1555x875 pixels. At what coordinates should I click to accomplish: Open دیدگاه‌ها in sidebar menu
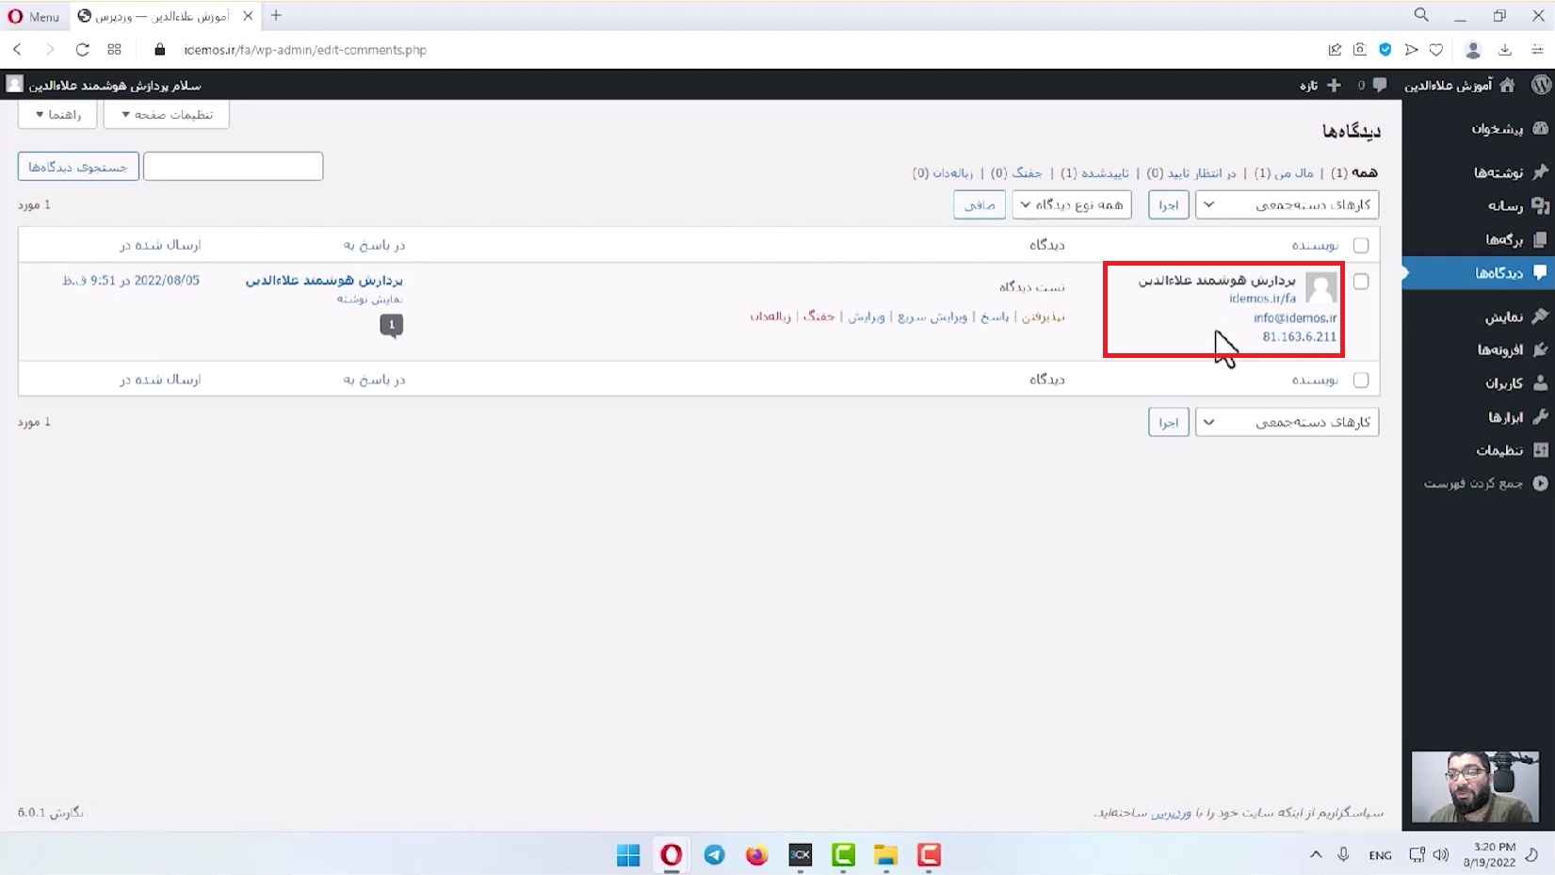point(1478,273)
